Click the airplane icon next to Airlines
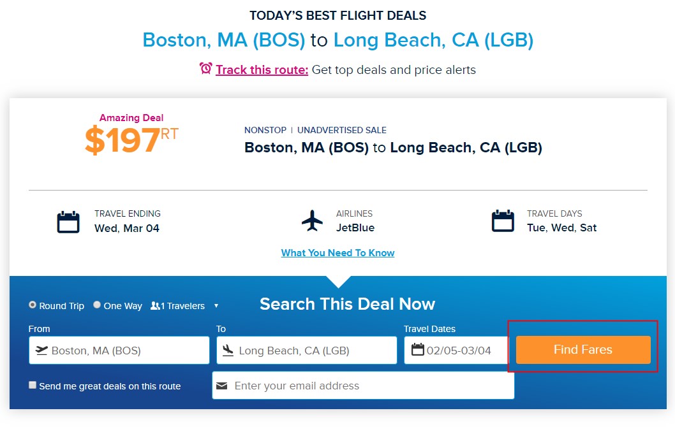Image resolution: width=675 pixels, height=427 pixels. click(312, 221)
